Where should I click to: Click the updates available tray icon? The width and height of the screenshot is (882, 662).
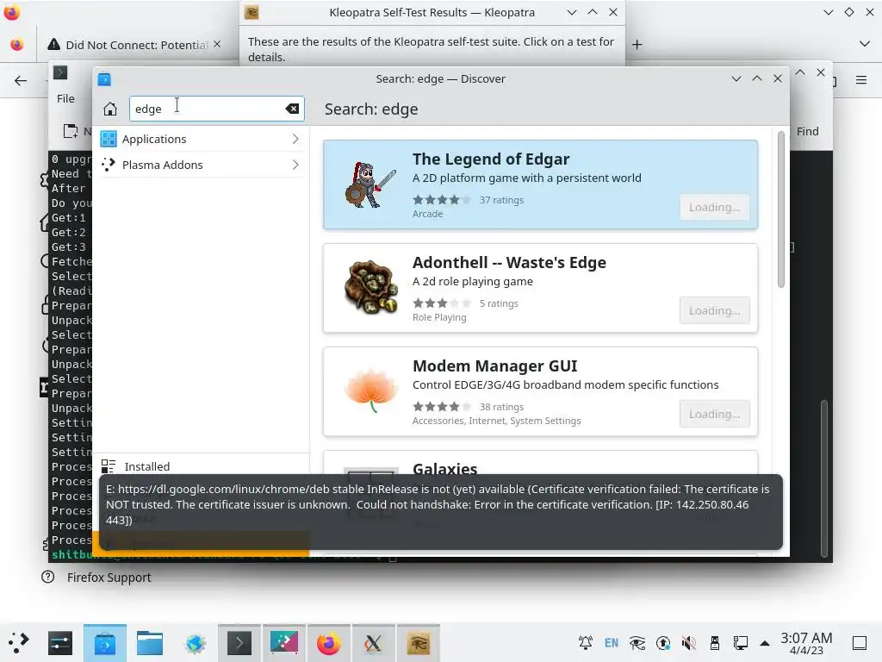(663, 643)
